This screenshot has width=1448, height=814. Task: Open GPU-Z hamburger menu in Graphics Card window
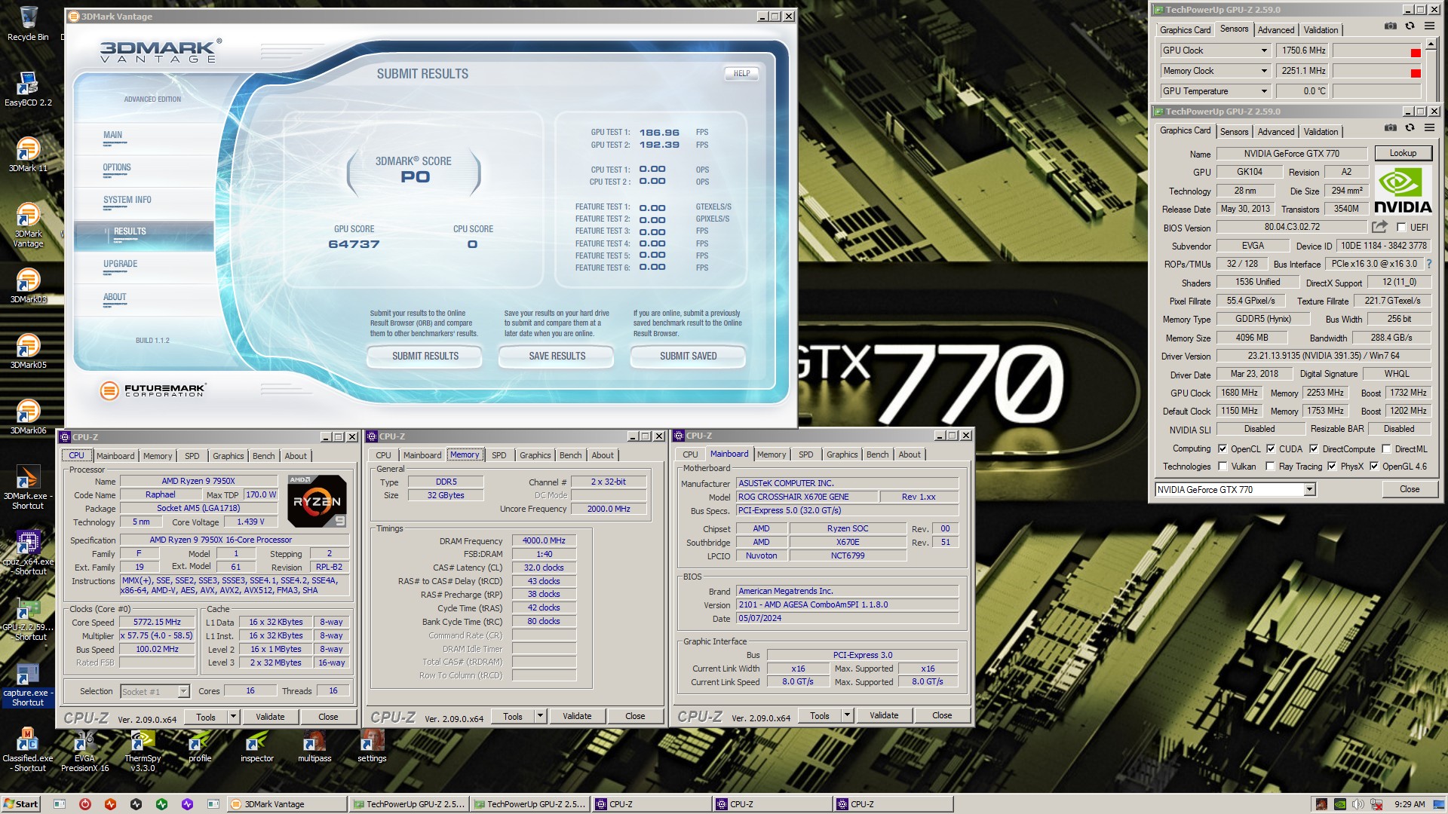(x=1429, y=127)
